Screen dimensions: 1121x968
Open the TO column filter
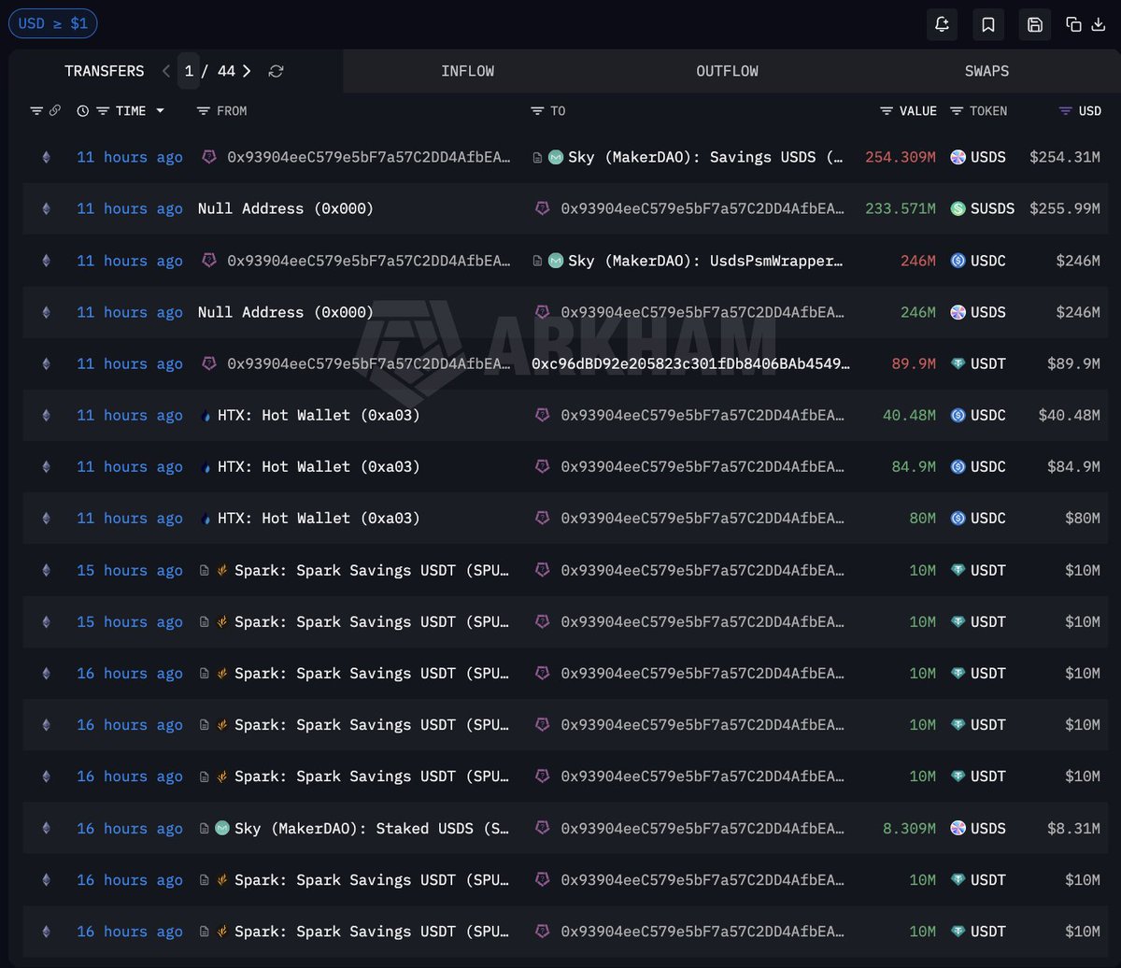pos(537,110)
